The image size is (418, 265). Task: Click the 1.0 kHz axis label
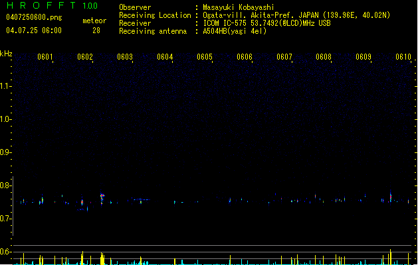(5, 119)
